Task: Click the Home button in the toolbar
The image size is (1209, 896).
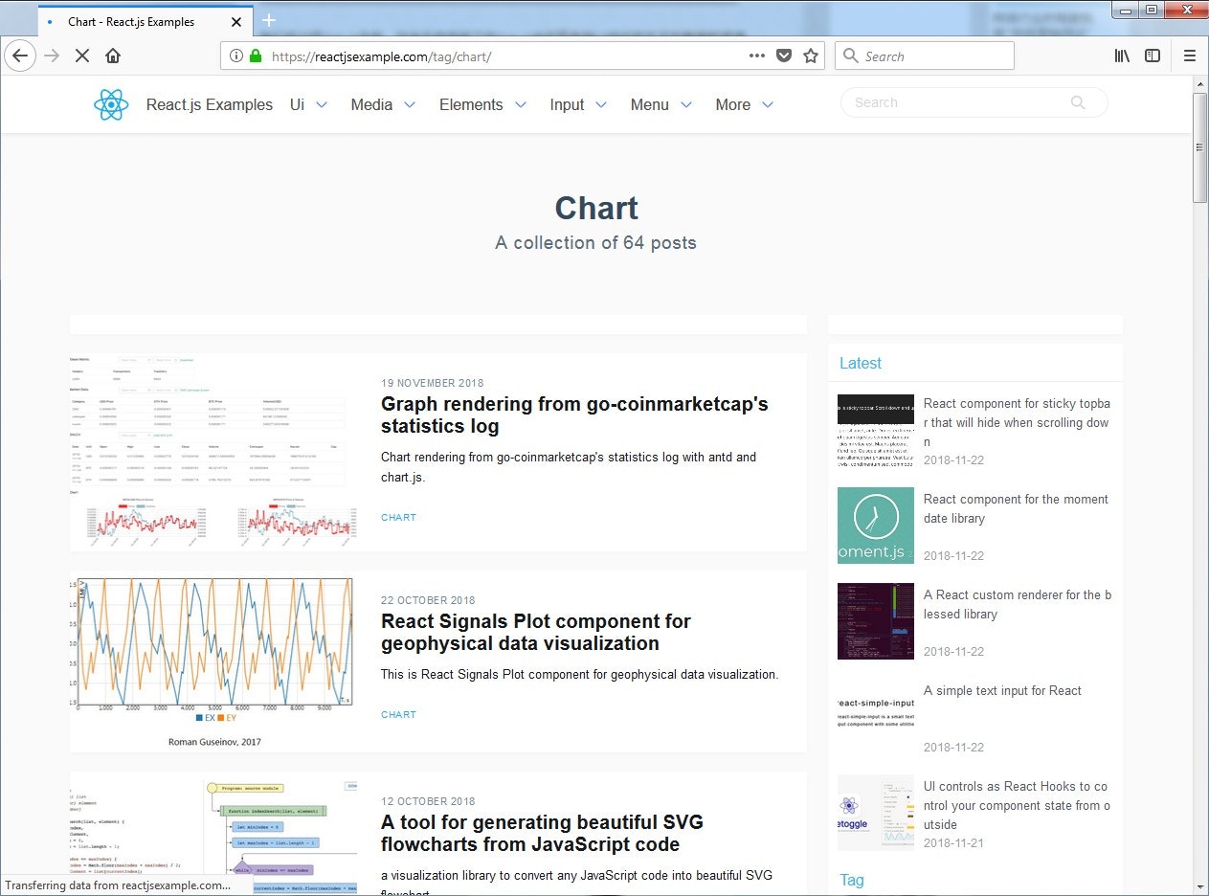Action: (113, 56)
